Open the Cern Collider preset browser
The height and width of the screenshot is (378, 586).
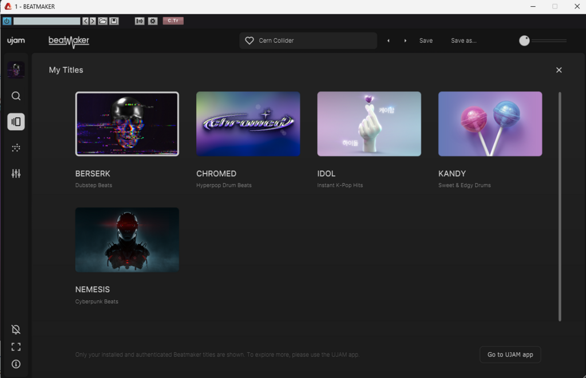308,41
